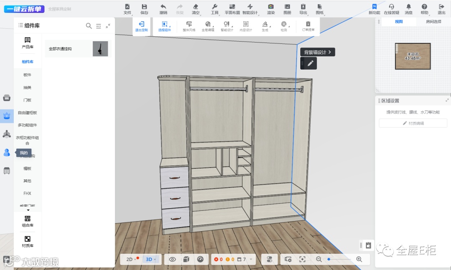Open the 3D view dropdown
Viewport: 451px width, 270px height.
150,260
